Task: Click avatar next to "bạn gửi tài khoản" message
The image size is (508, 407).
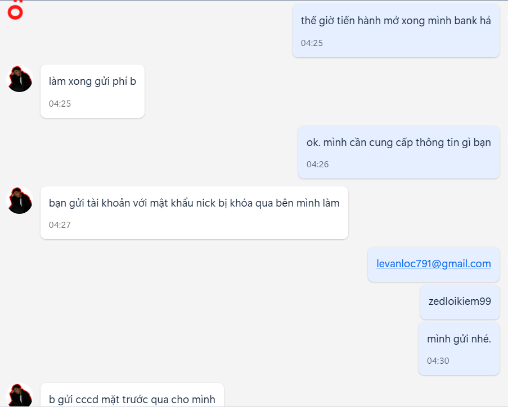Action: click(x=20, y=200)
